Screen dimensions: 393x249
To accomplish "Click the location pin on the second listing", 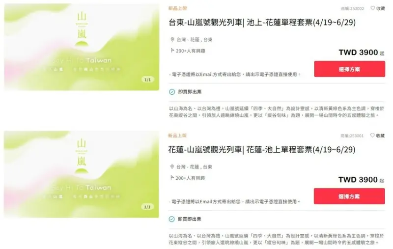I will coord(172,167).
